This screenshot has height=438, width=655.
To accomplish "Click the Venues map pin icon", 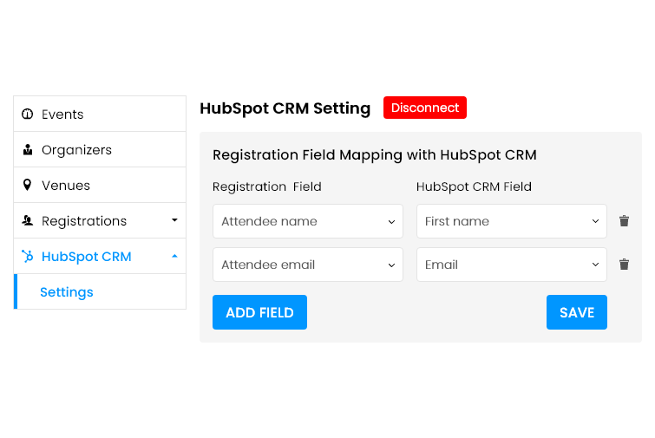I will [27, 185].
